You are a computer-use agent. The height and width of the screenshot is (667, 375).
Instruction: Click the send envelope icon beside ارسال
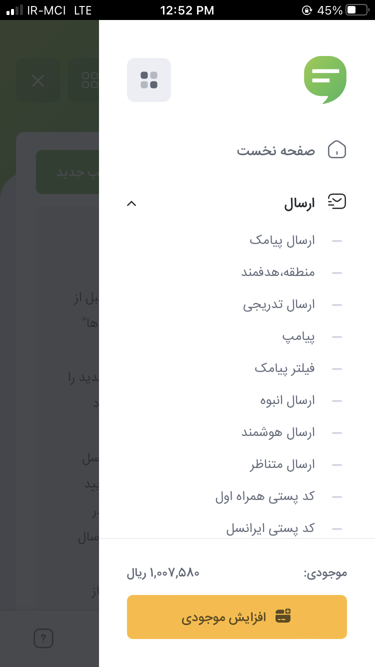click(337, 201)
